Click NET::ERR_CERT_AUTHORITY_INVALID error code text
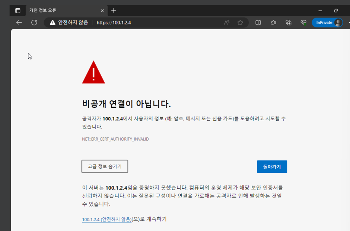This screenshot has height=231, width=350. point(115,139)
